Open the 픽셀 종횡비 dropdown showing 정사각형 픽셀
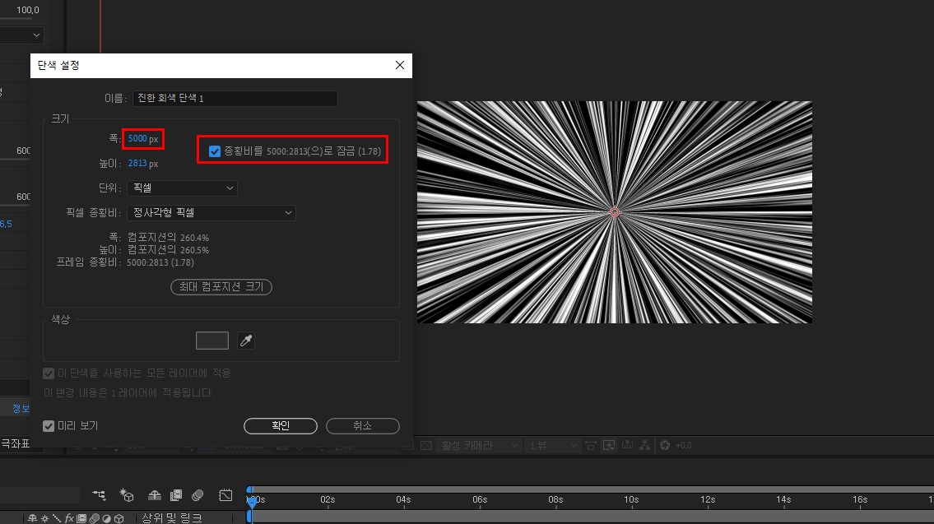Screen dimensions: 934x524 tap(211, 212)
